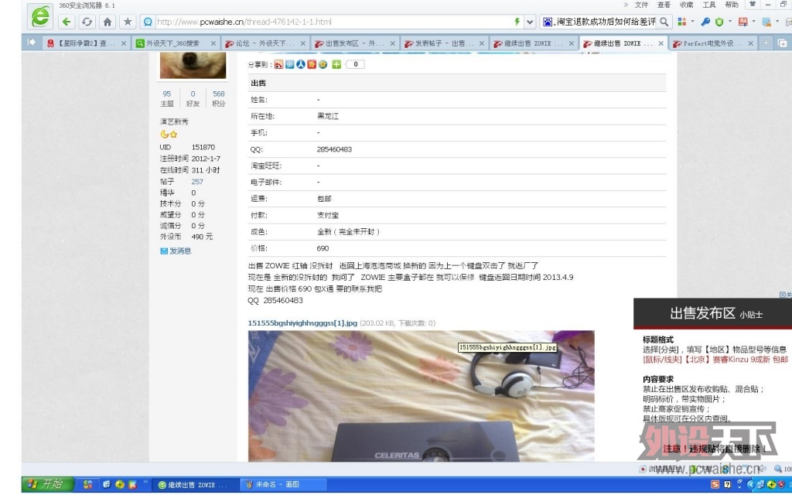
Task: Click the Baidu paw search-engine icon
Action: (x=548, y=22)
